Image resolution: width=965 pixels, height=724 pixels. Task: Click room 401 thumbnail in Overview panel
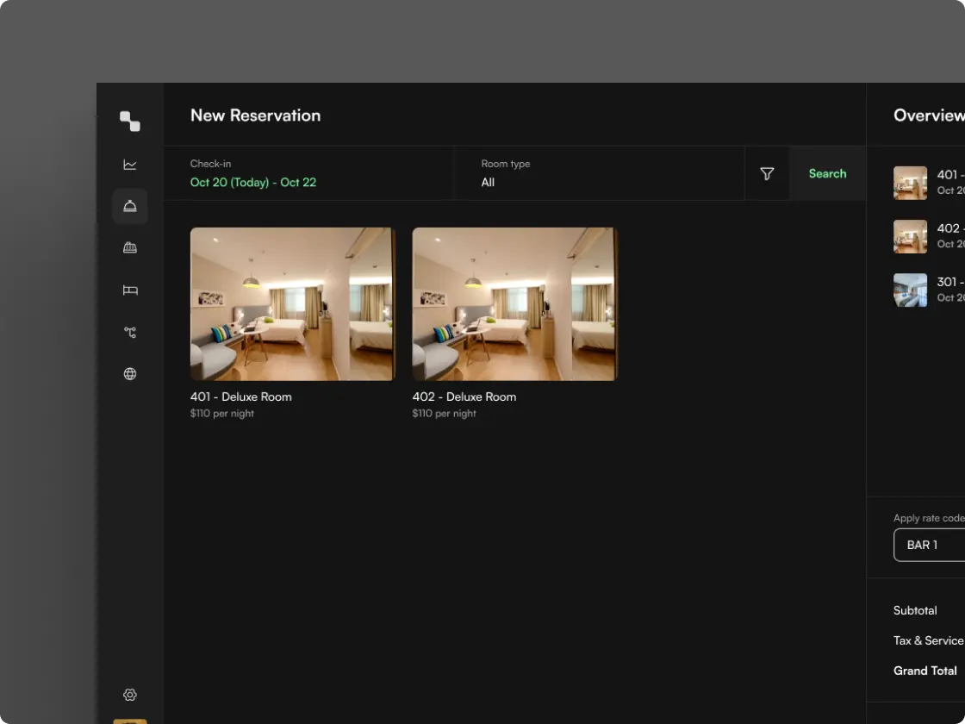910,183
